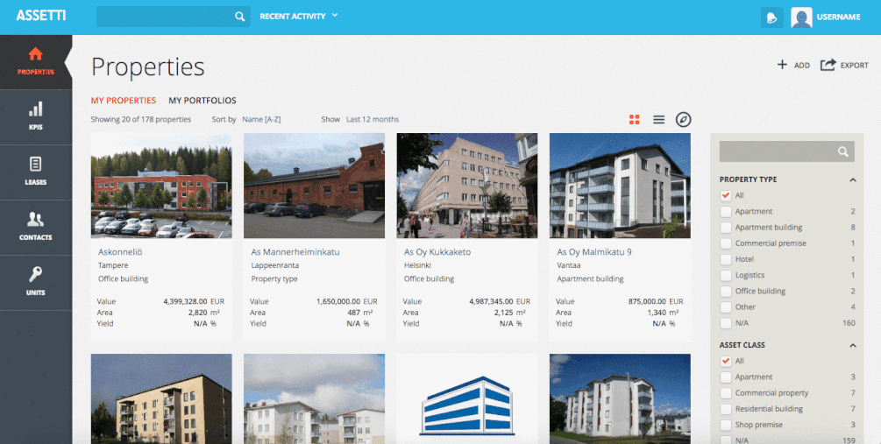Viewport: 881px width, 444px height.
Task: Collapse the Property Type filter section
Action: [x=852, y=180]
